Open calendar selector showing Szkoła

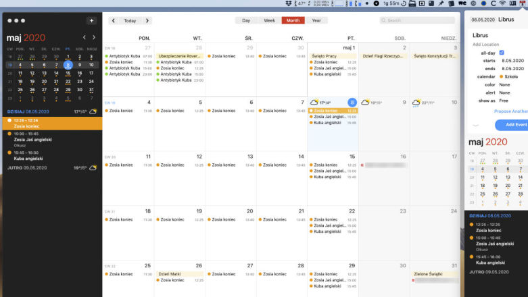click(508, 77)
